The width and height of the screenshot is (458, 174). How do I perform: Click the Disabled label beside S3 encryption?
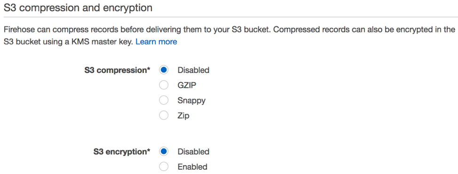click(x=193, y=152)
